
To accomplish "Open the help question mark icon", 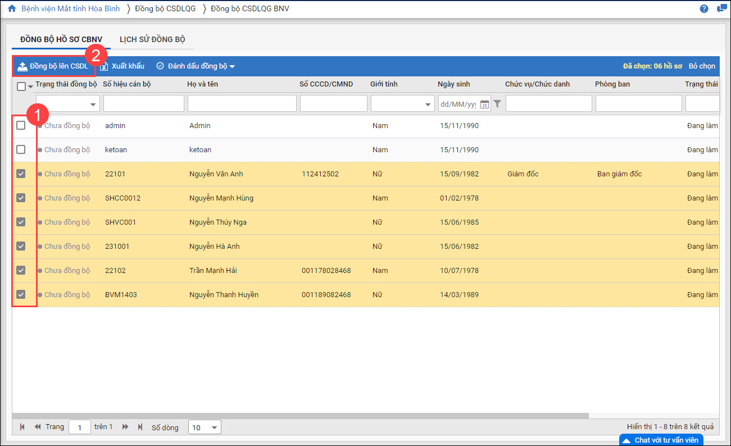I will point(704,9).
